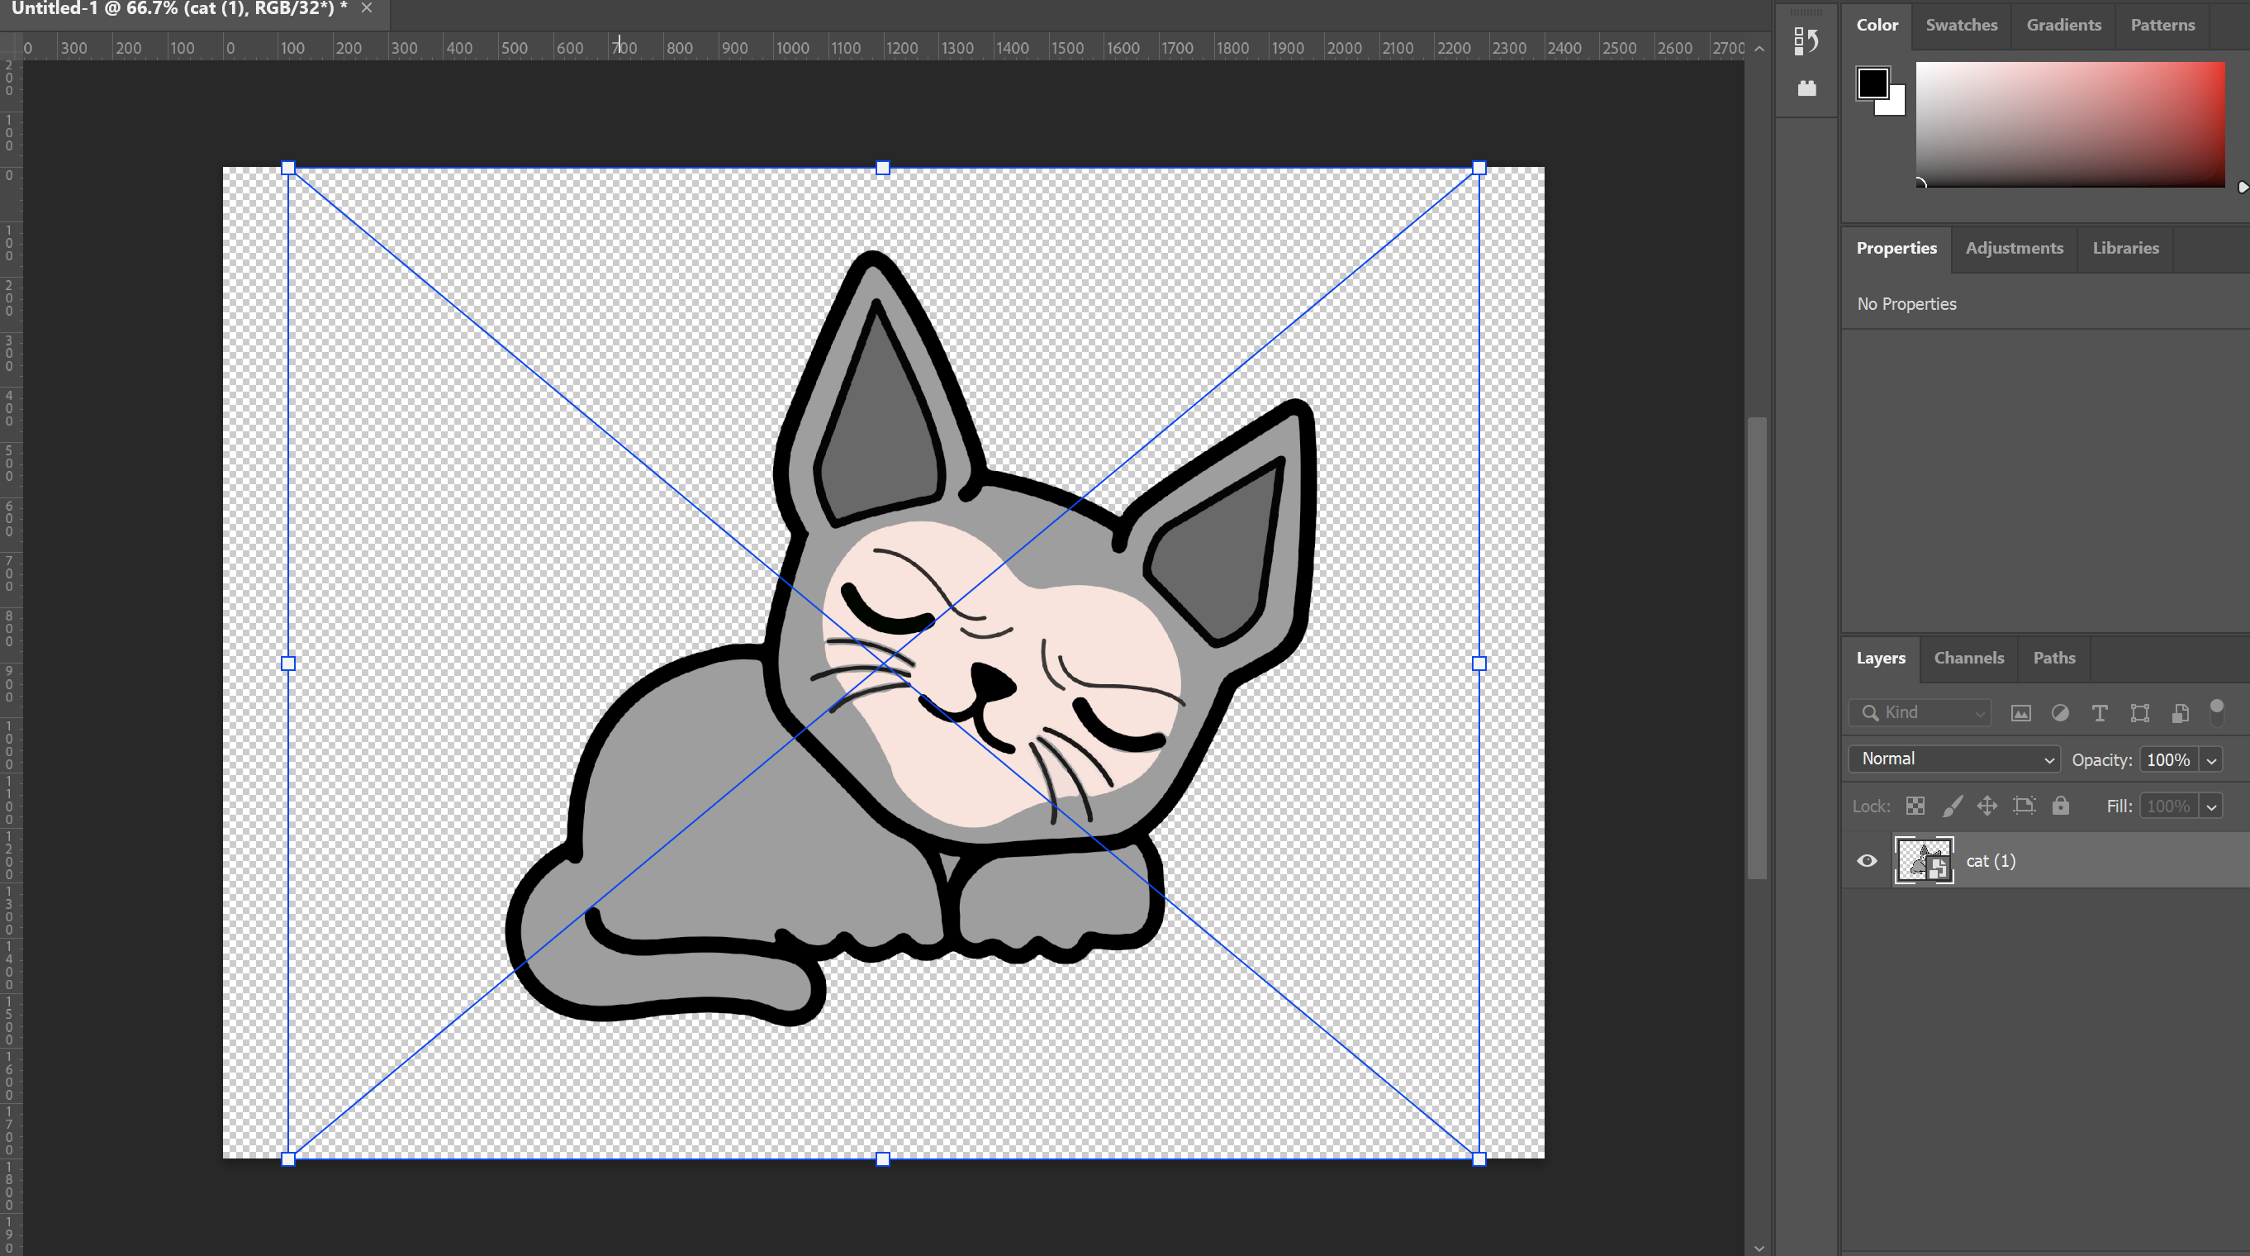Switch to the Channels tab
Image resolution: width=2250 pixels, height=1256 pixels.
1969,657
